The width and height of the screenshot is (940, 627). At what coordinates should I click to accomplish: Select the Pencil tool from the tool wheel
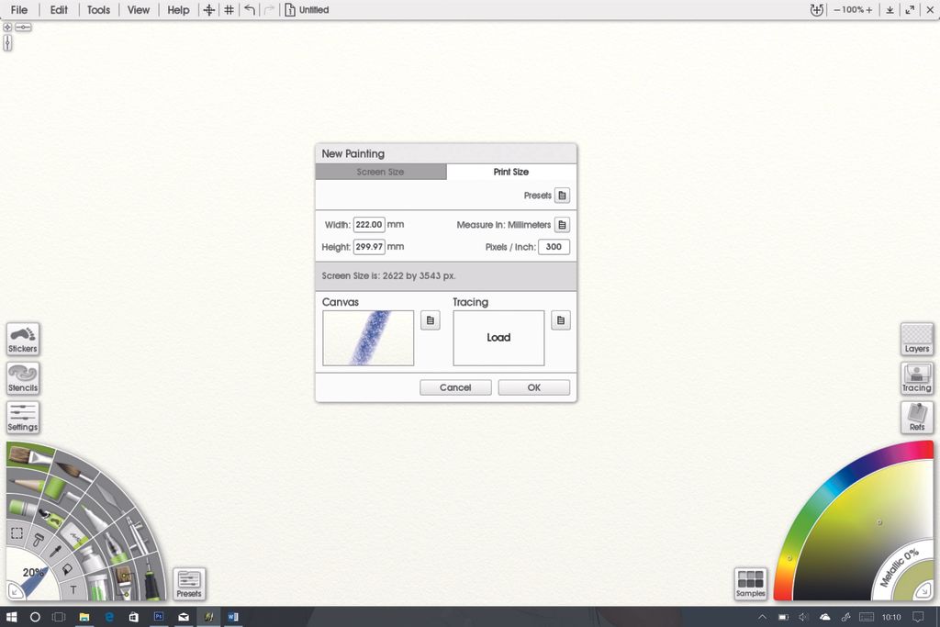click(x=24, y=484)
